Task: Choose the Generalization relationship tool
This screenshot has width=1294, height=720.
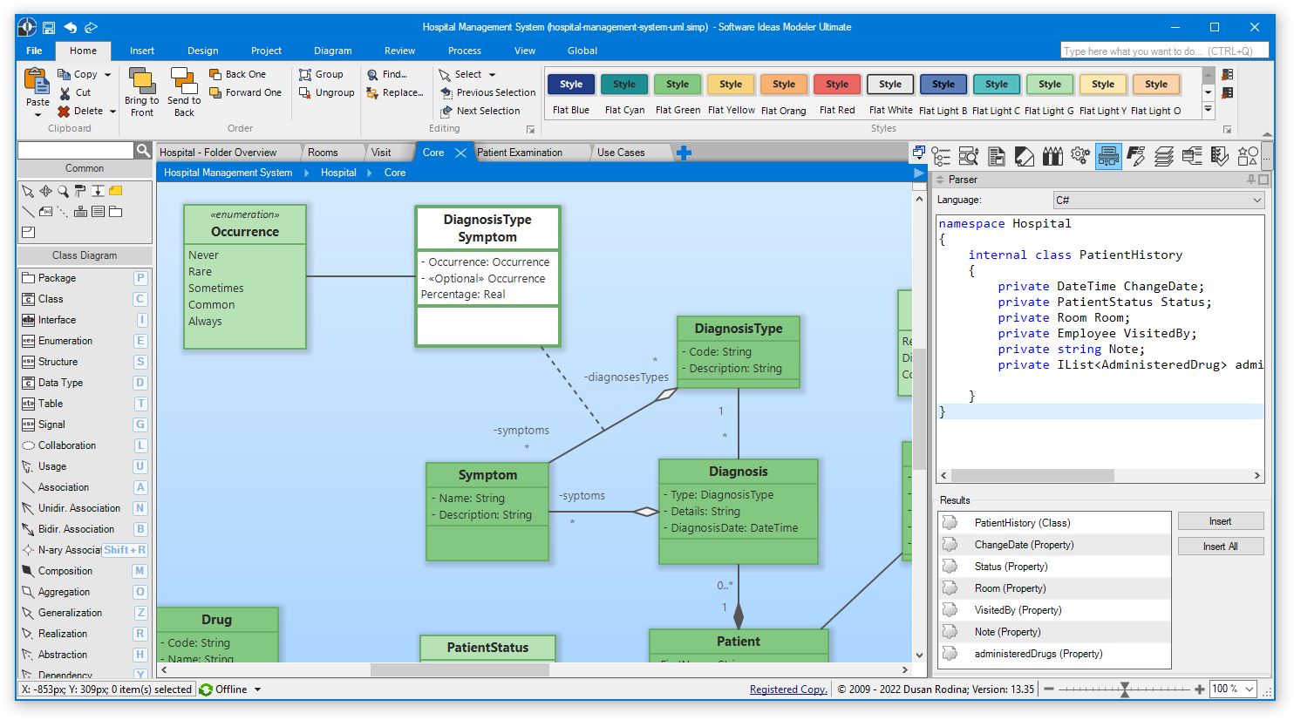Action: (70, 613)
